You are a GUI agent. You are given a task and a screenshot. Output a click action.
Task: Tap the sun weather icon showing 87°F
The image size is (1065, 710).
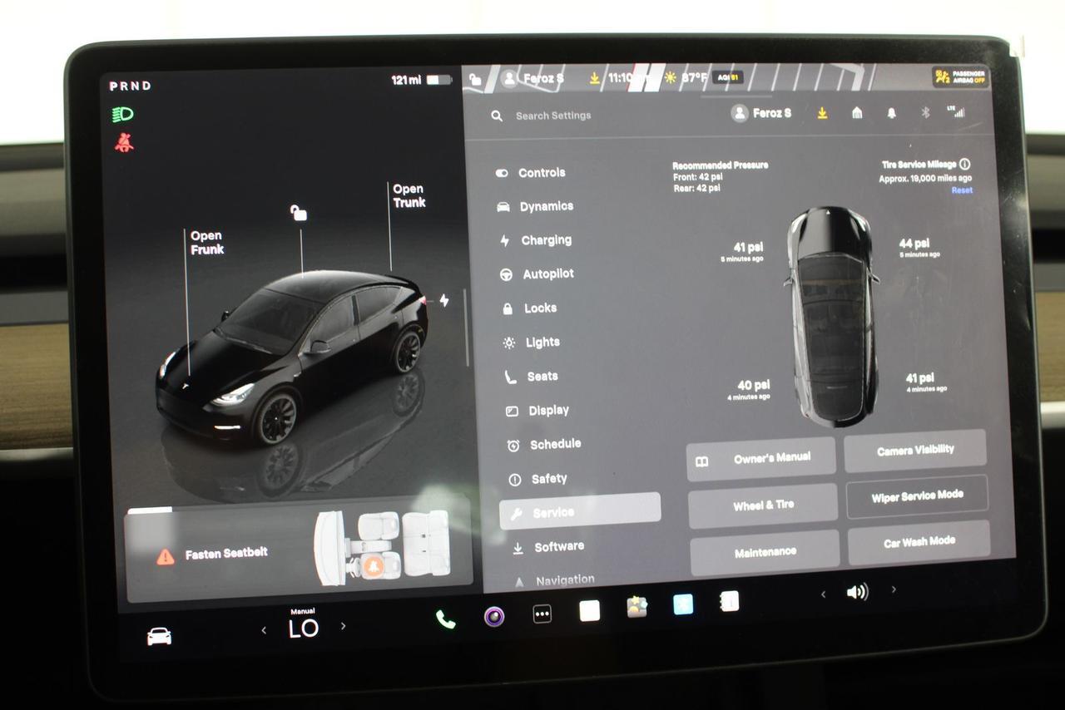coord(670,78)
